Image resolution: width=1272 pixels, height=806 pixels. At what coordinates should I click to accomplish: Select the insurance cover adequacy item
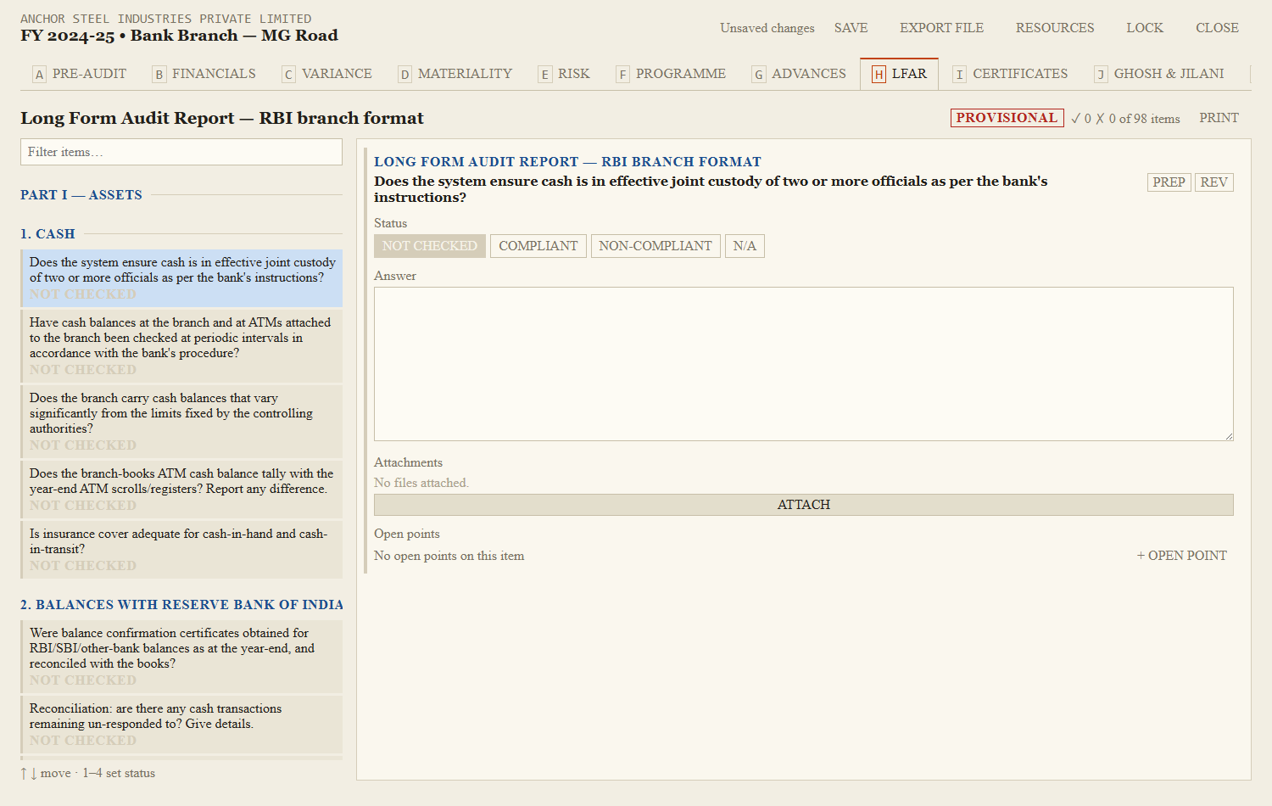tap(181, 550)
